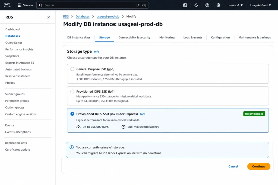The height and width of the screenshot is (185, 278).
Task: Open Automated backups in sidebar
Action: tap(18, 70)
